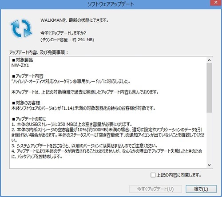
Task: Click the ダウンロード容量 約 291 MB text
Action: pyautogui.click(x=67, y=40)
